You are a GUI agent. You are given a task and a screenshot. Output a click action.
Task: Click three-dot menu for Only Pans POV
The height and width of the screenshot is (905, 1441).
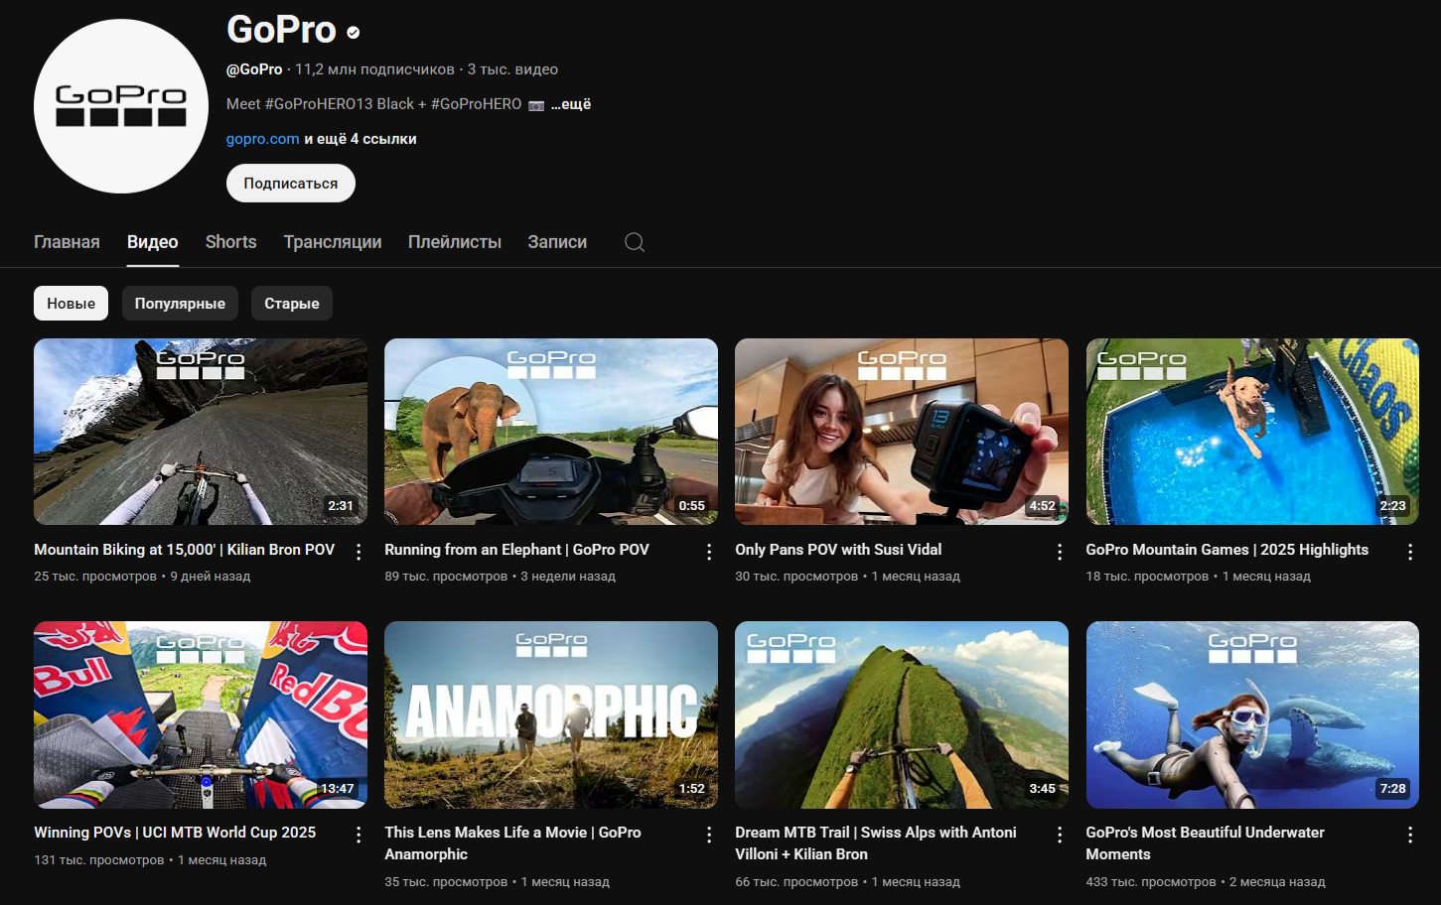click(x=1060, y=552)
